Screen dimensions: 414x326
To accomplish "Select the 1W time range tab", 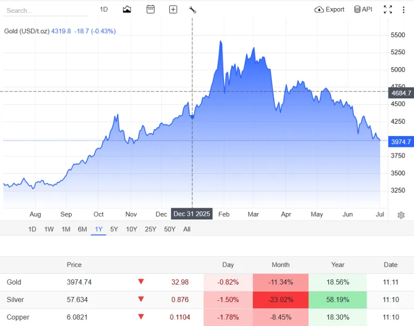I will pyautogui.click(x=49, y=229).
